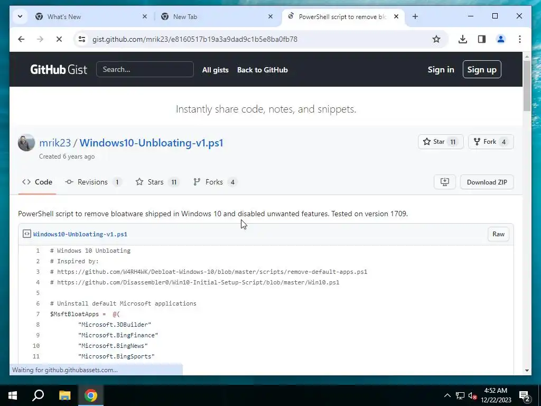Select the Code tab
Viewport: 541px width, 406px height.
point(38,182)
